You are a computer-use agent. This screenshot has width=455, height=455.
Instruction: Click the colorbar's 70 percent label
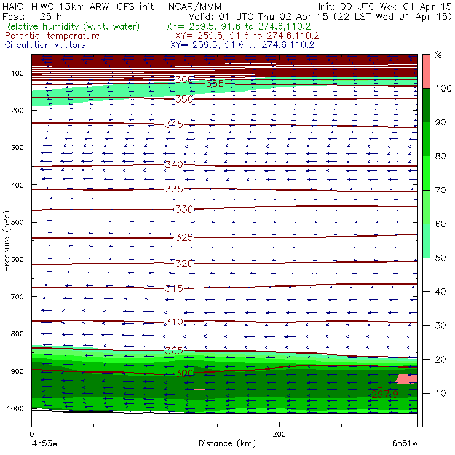click(x=440, y=191)
